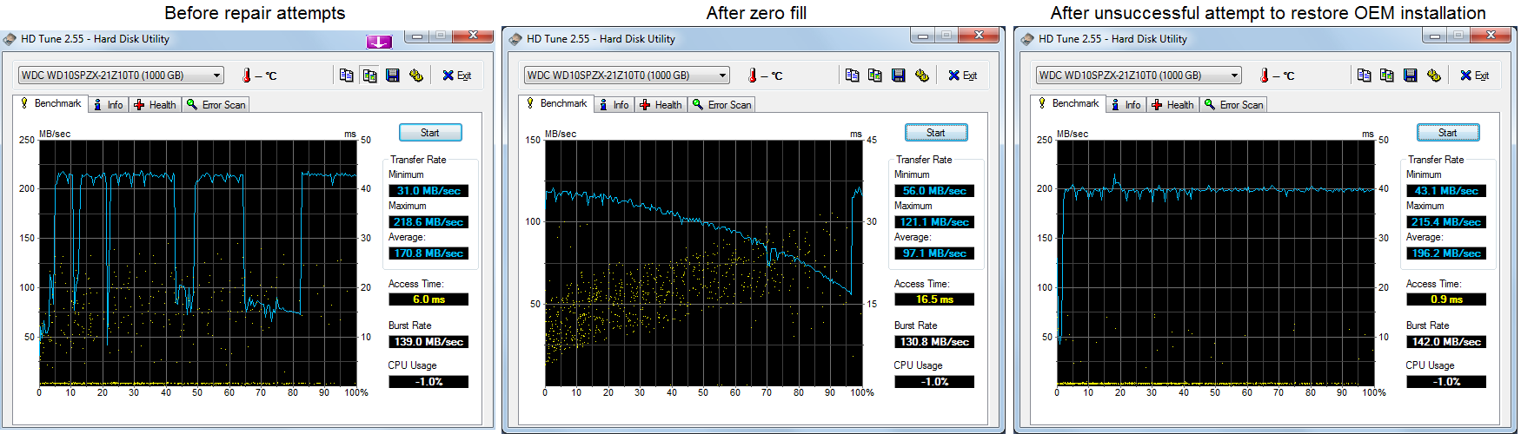1521x434 pixels.
Task: Click purple download arrow in first title bar
Action: point(379,41)
